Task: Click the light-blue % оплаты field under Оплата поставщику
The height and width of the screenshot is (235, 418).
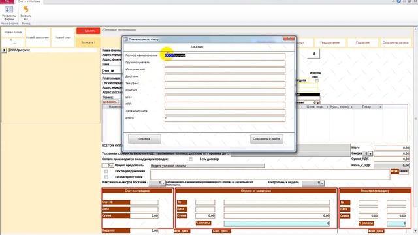Action: (396, 223)
